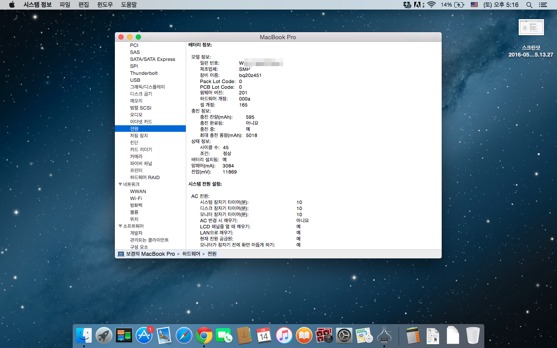Open Photo Booth in the dock

click(324, 335)
